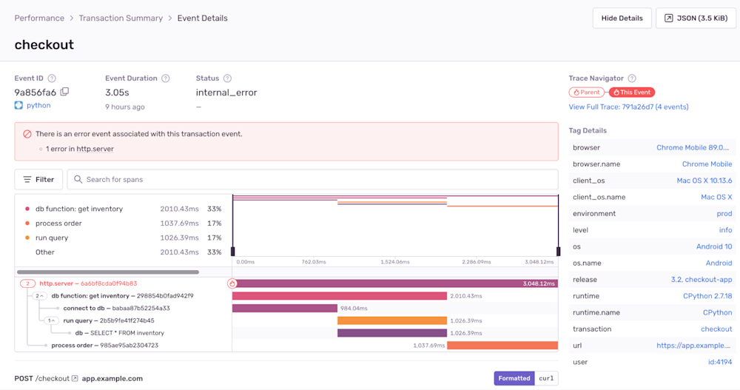Click orange dot for process order legend
Screen dimensions: 740x390
(27, 223)
